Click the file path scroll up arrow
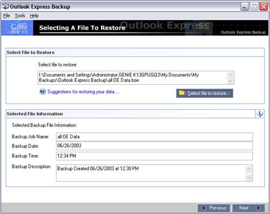270x214 pixels. (x=230, y=75)
